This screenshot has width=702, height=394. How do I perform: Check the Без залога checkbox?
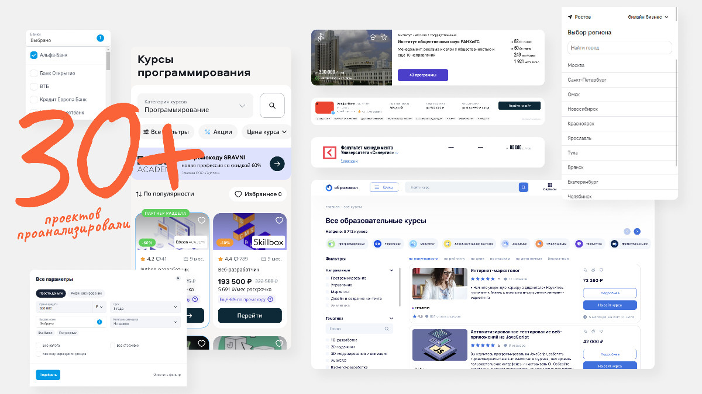39,345
